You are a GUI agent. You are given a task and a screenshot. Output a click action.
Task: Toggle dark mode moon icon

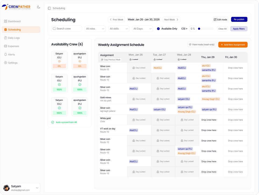coord(38,7)
